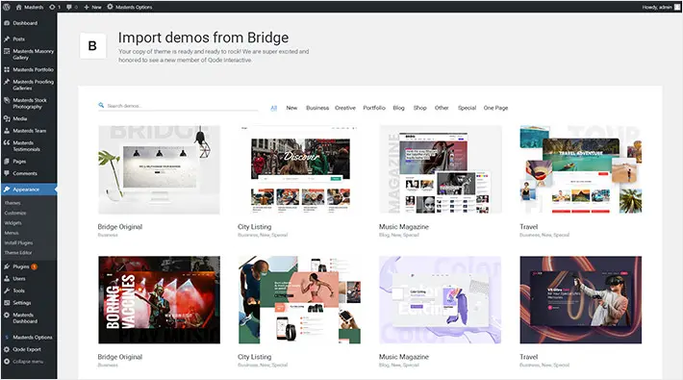
Task: Select the monitor-and-plant Bridge thumbnail
Action: (159, 169)
